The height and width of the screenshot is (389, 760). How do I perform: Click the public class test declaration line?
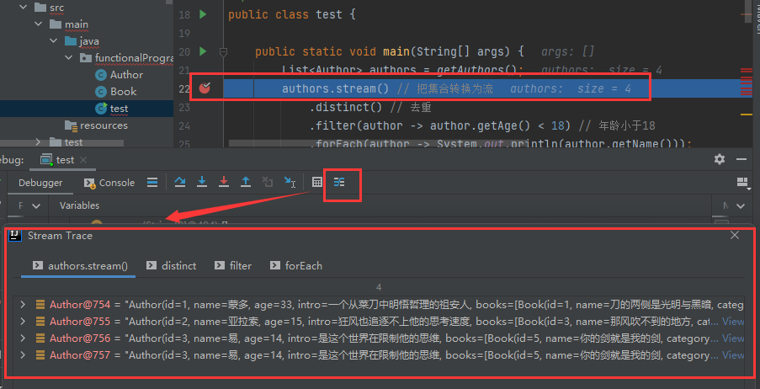[292, 14]
